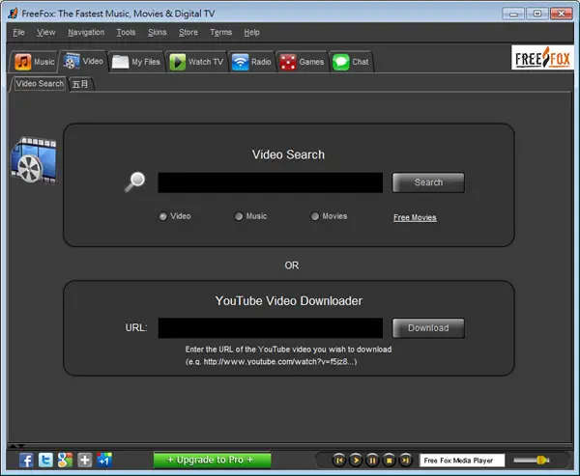
Task: Open the Free Movies link
Action: click(415, 217)
